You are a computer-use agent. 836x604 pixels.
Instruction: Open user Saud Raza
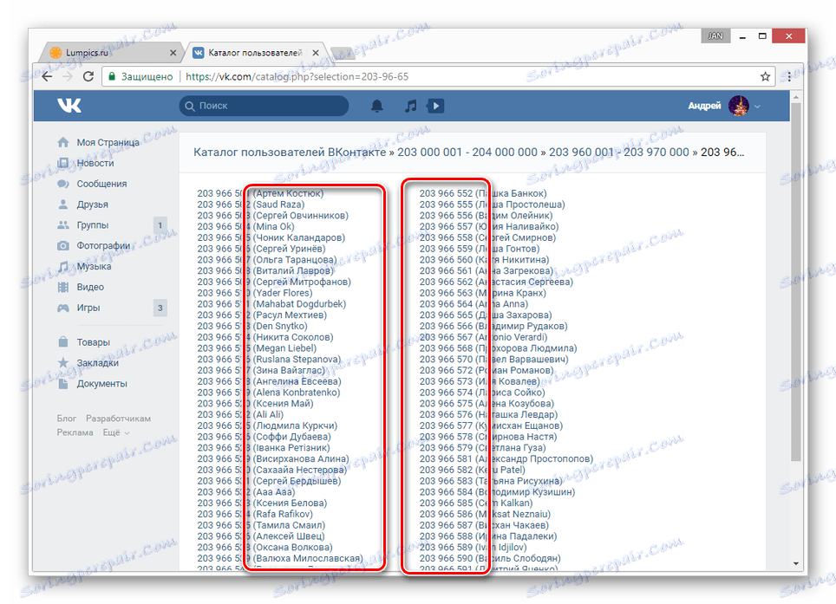click(251, 205)
